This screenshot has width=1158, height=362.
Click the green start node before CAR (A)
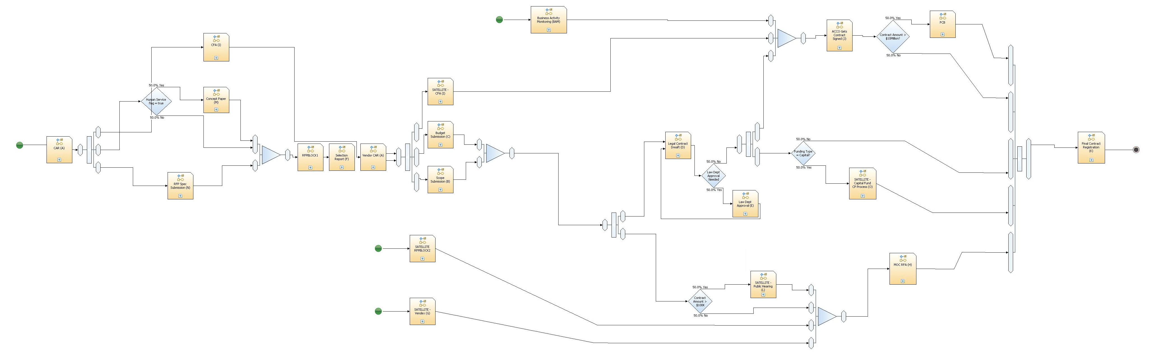coord(19,145)
